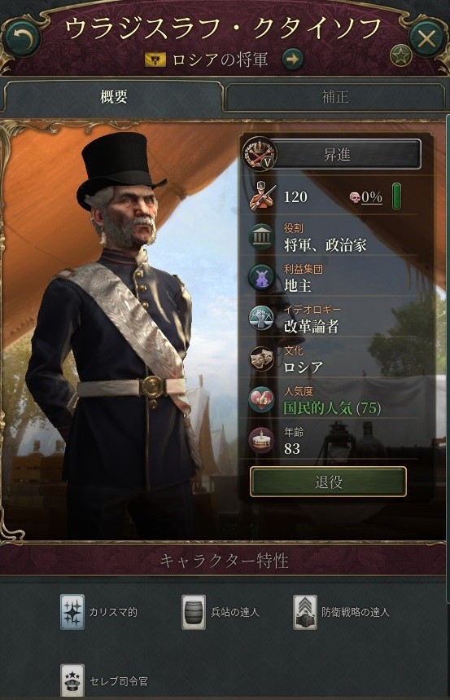Click the Russian flag icon
This screenshot has width=450, height=700.
click(x=155, y=59)
